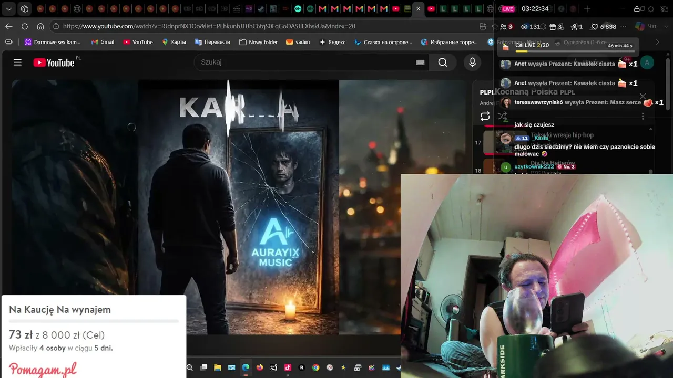Open the YouTube bookmark
The width and height of the screenshot is (673, 378).
138,42
